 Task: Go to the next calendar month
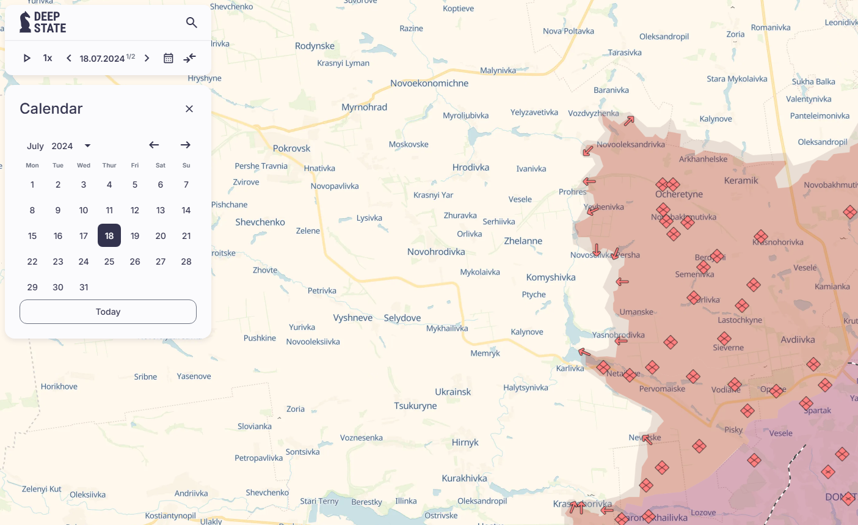[186, 145]
